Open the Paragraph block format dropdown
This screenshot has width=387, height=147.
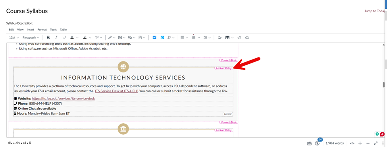31,38
